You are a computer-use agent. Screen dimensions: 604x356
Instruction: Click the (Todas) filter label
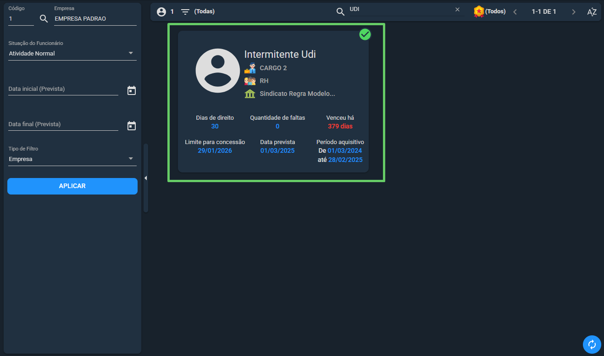pos(205,11)
